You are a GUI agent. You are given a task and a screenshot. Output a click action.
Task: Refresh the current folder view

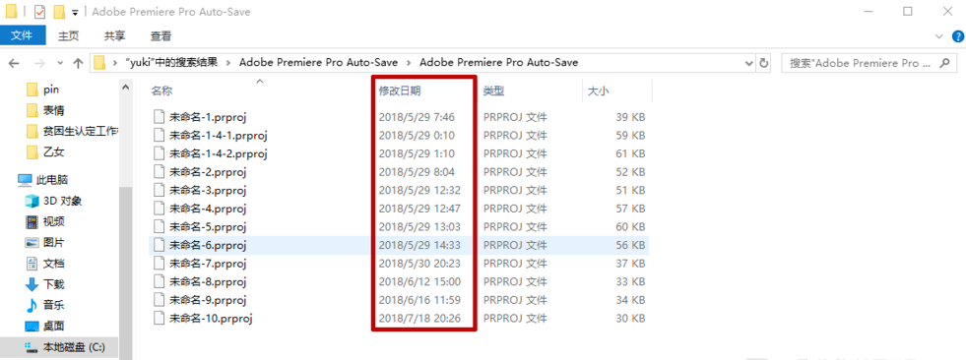tap(764, 63)
